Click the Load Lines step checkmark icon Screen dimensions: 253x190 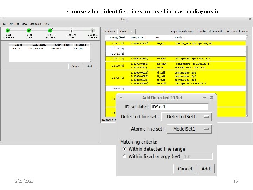29,30
